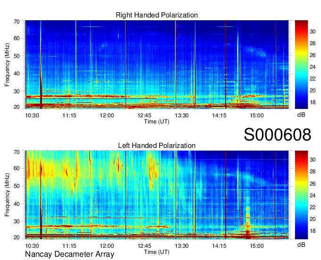Click the 11:15 time tick on Left Handed plot
The height and width of the screenshot is (260, 321).
(x=69, y=246)
